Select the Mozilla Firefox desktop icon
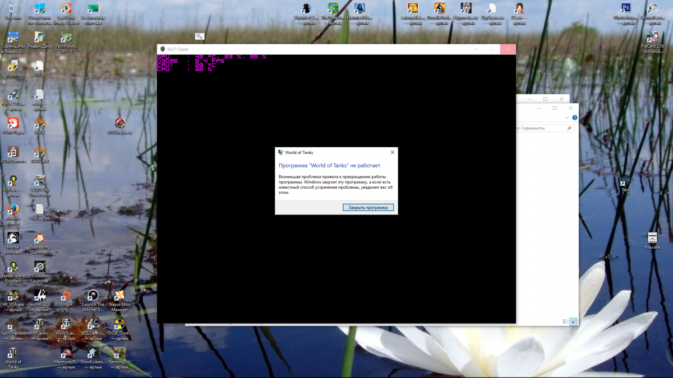 click(13, 215)
